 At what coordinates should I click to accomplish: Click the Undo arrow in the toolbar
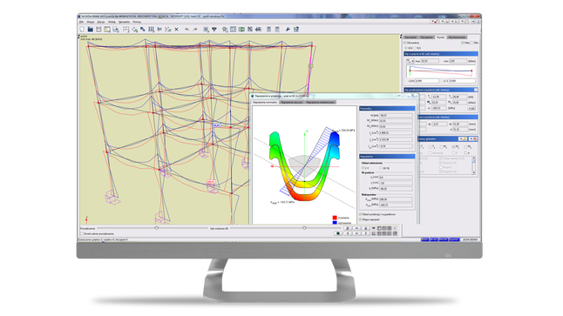click(187, 30)
